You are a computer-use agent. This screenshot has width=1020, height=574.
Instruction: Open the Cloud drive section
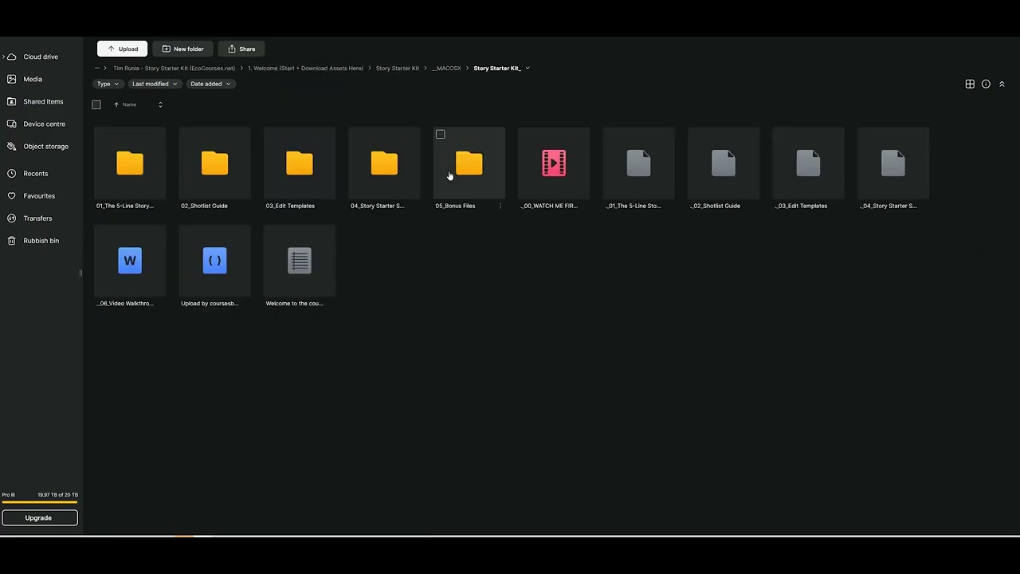(x=41, y=57)
